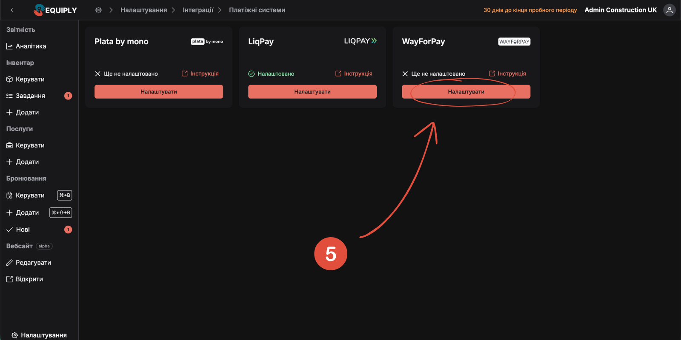681x340 pixels.
Task: Open Аналітика in the sidebar
Action: [x=31, y=46]
